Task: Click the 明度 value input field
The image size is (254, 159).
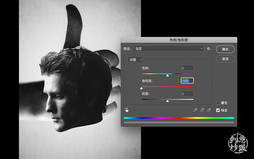Action: point(187,93)
